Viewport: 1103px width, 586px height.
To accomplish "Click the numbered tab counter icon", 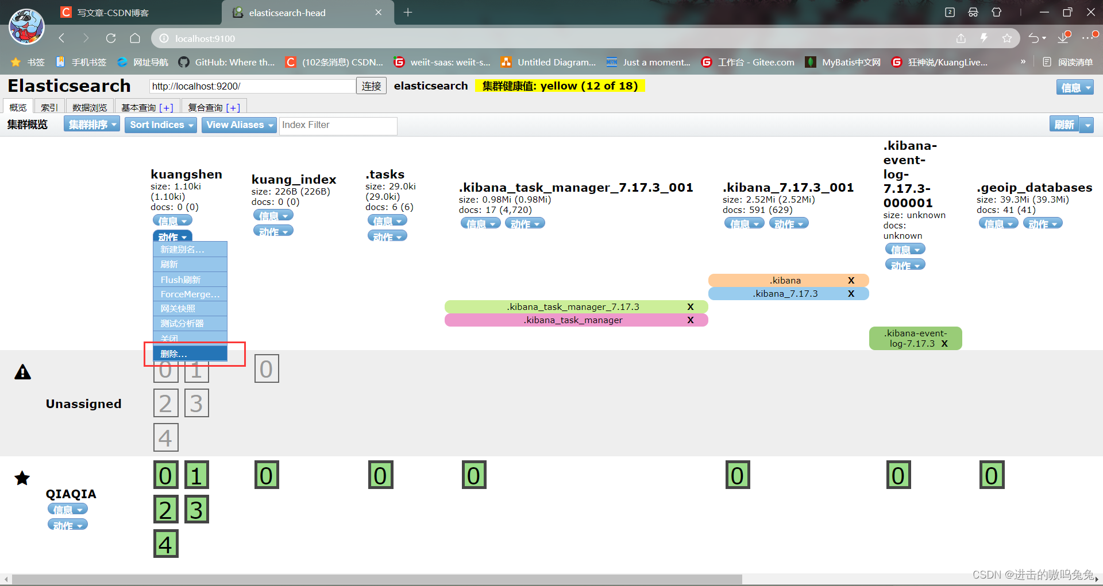I will point(950,12).
